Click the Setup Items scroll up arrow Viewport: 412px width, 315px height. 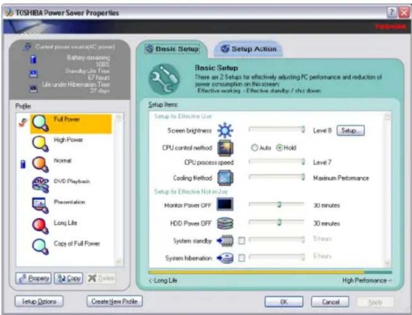point(387,116)
